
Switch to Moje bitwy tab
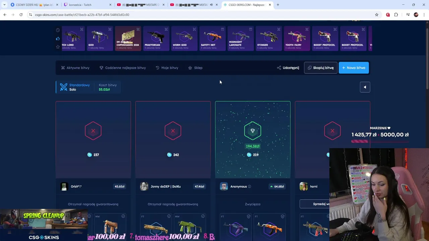point(167,68)
